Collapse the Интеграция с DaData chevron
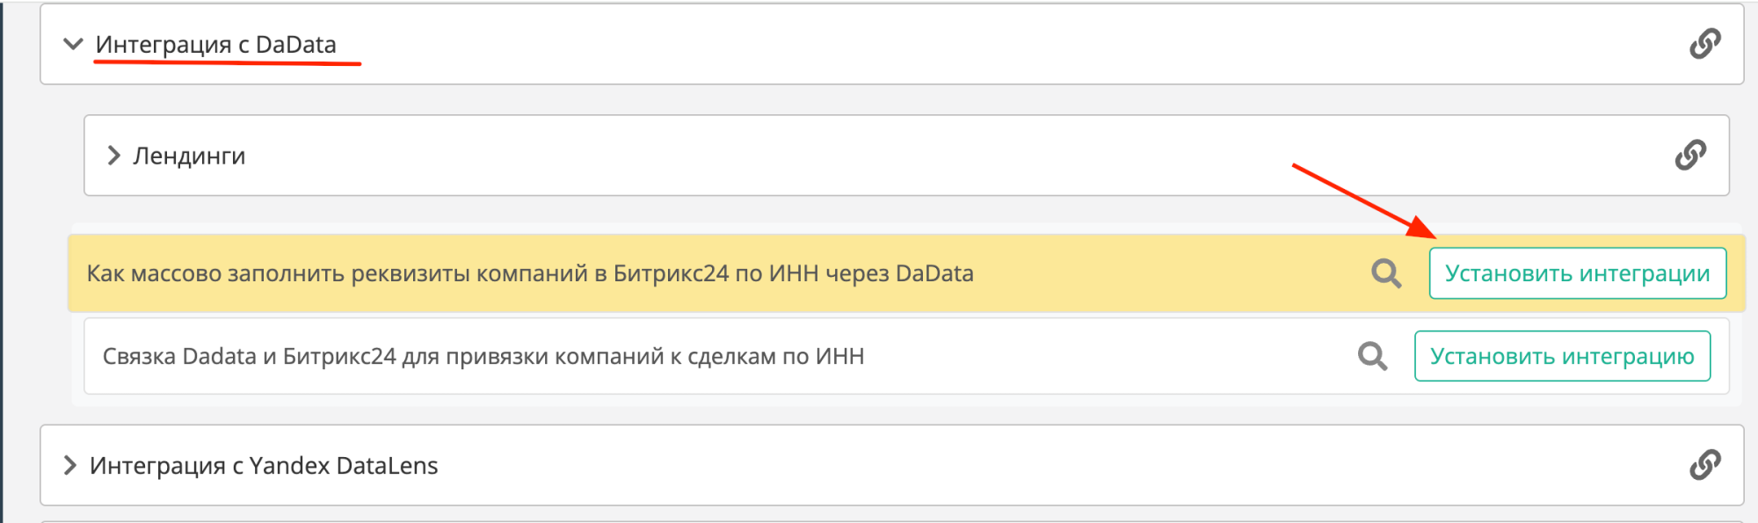This screenshot has height=523, width=1758. pos(74,44)
